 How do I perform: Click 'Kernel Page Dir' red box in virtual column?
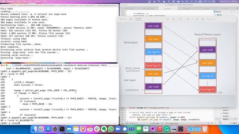coord(153,66)
